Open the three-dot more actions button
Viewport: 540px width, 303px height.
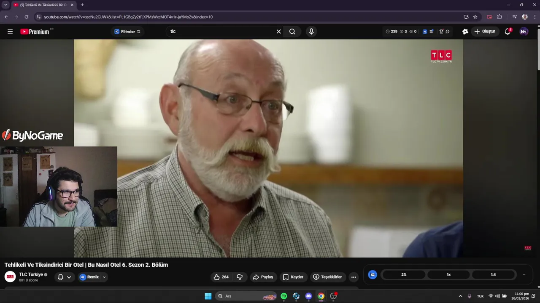point(354,277)
